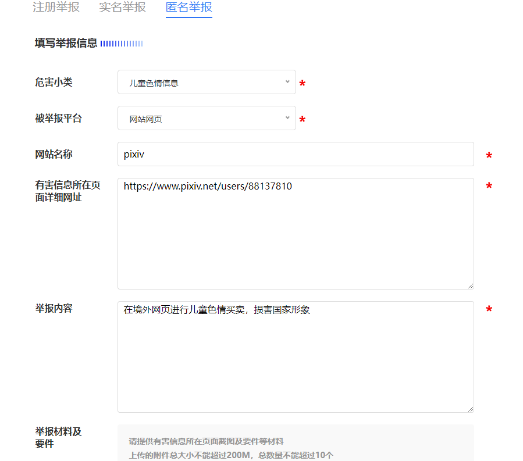Click the hint text 请提供有害信息所在页面截图及要件等材料

pos(206,441)
